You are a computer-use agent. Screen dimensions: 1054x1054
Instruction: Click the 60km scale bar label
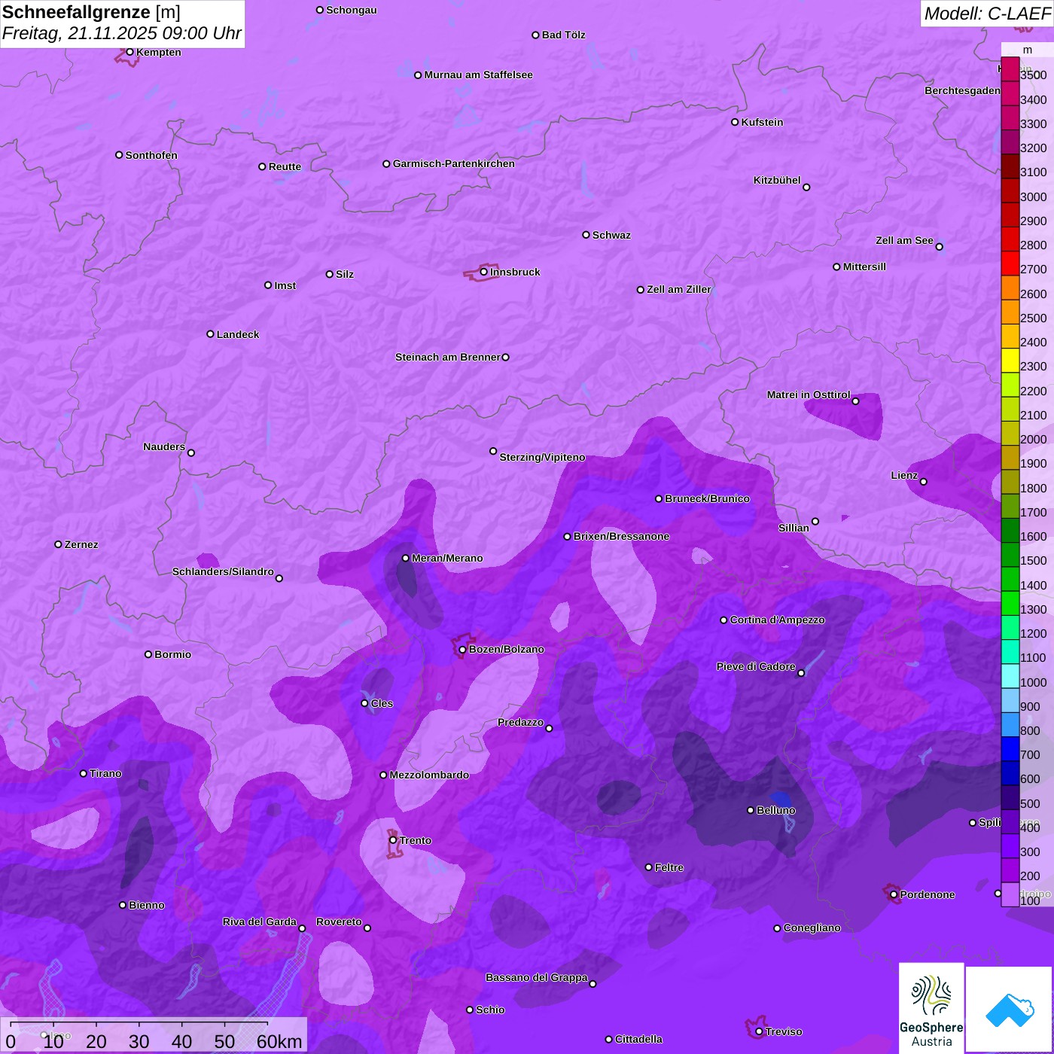pos(279,1041)
